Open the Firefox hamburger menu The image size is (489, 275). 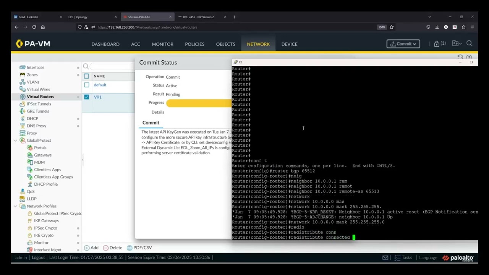472,27
